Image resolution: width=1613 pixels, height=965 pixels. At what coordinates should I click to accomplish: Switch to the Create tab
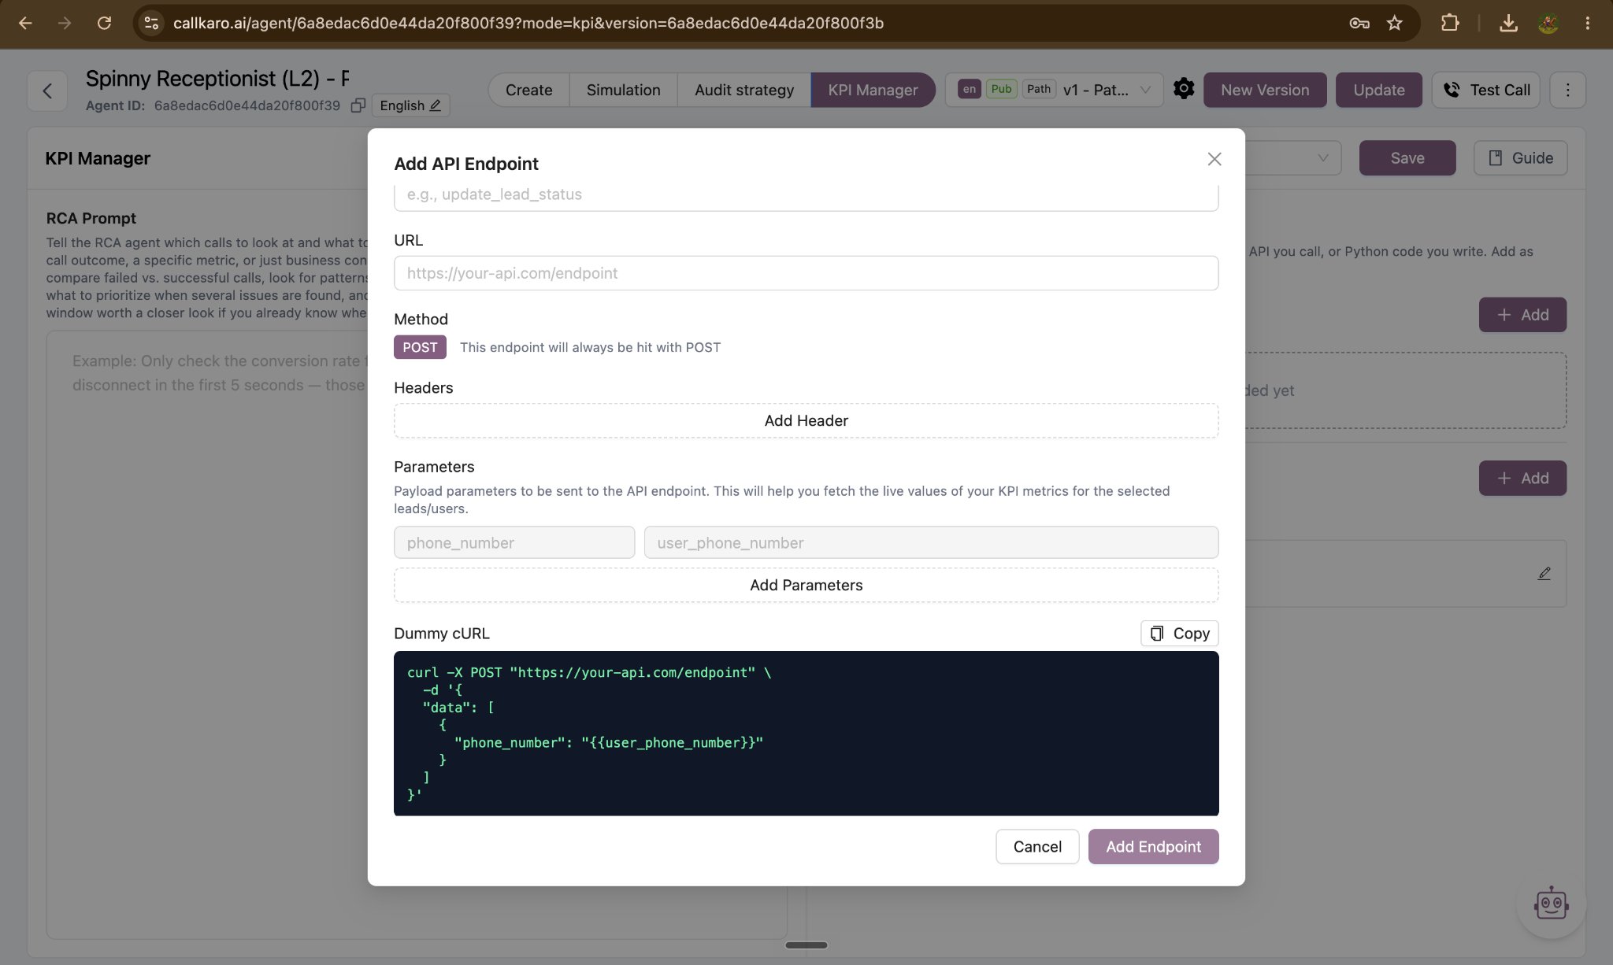coord(528,90)
